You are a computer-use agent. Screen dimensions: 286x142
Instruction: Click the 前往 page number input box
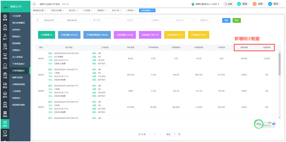[x=174, y=134]
